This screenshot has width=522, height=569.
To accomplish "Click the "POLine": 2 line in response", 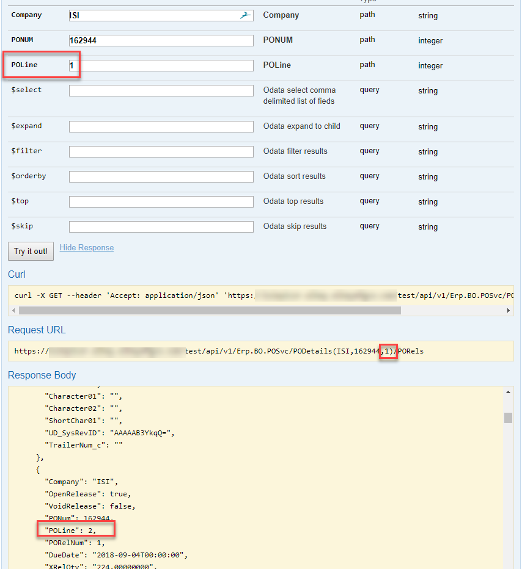I will coord(70,531).
